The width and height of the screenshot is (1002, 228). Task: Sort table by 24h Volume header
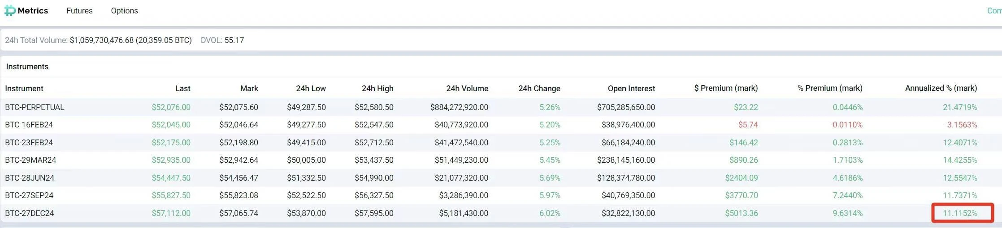coord(467,89)
